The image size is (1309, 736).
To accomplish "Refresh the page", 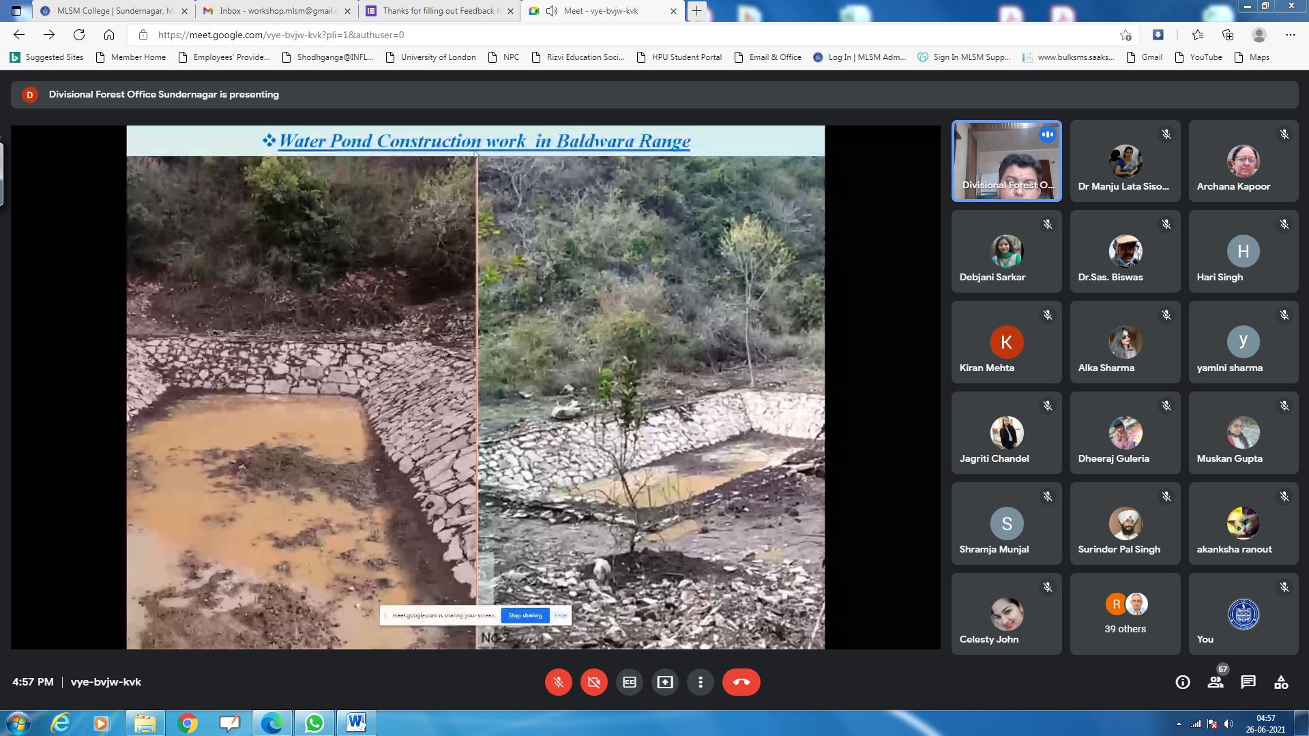I will (x=79, y=35).
